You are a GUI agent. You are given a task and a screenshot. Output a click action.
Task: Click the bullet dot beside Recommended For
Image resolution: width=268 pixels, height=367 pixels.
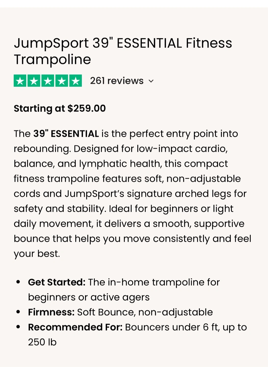pyautogui.click(x=18, y=327)
